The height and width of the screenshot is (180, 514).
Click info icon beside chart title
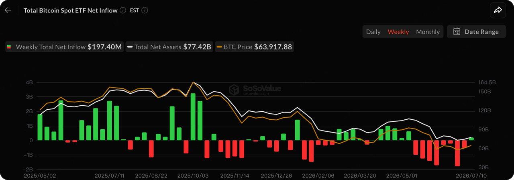click(x=123, y=10)
